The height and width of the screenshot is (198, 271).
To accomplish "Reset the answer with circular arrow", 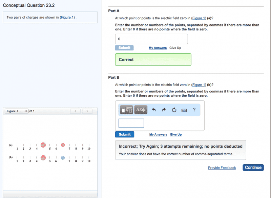I will (x=174, y=110).
